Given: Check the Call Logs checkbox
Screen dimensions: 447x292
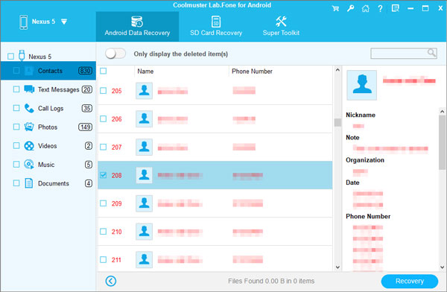Looking at the screenshot, I should [x=16, y=108].
